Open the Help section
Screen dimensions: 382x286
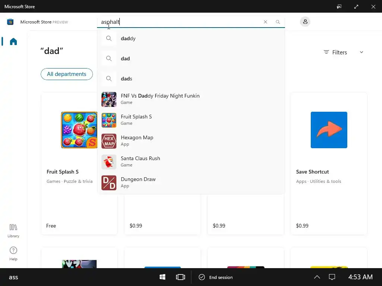click(x=13, y=254)
